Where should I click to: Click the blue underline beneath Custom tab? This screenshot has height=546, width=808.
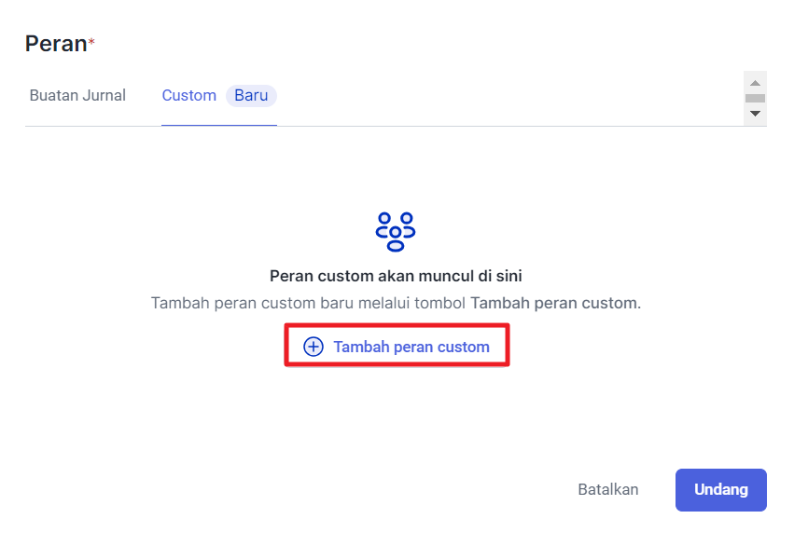coord(218,124)
